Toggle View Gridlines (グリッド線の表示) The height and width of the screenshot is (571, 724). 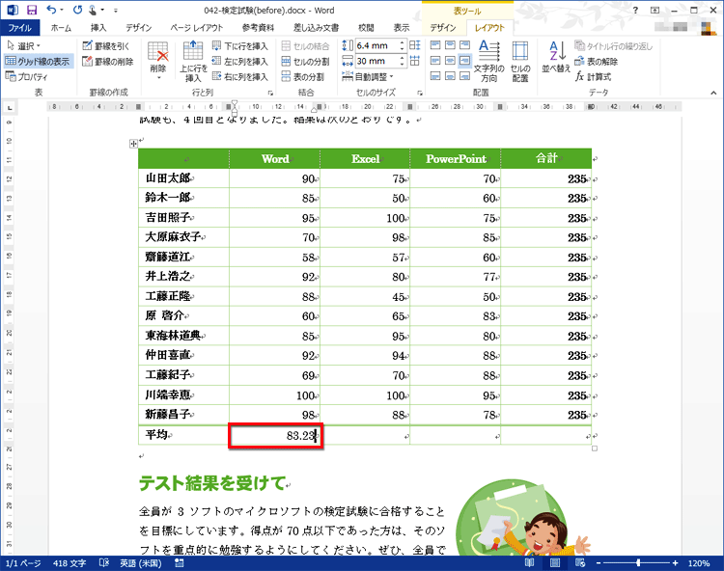point(38,61)
